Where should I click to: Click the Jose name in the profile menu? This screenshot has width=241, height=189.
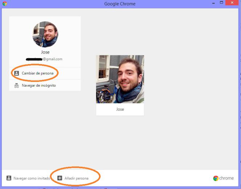[45, 52]
